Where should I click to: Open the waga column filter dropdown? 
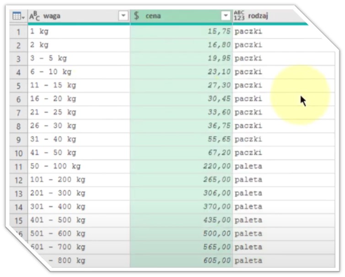click(x=123, y=16)
